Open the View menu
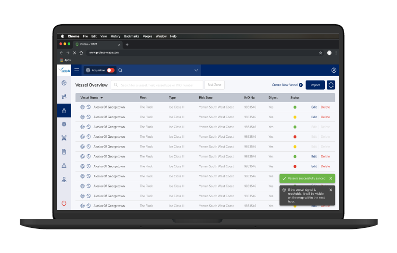397x253 pixels. (103, 36)
